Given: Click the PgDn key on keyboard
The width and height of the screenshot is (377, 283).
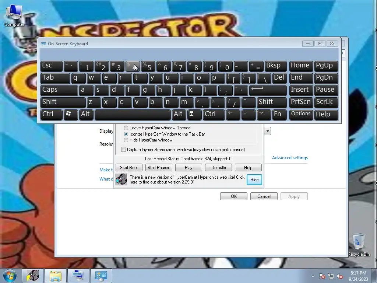Looking at the screenshot, I should [326, 78].
